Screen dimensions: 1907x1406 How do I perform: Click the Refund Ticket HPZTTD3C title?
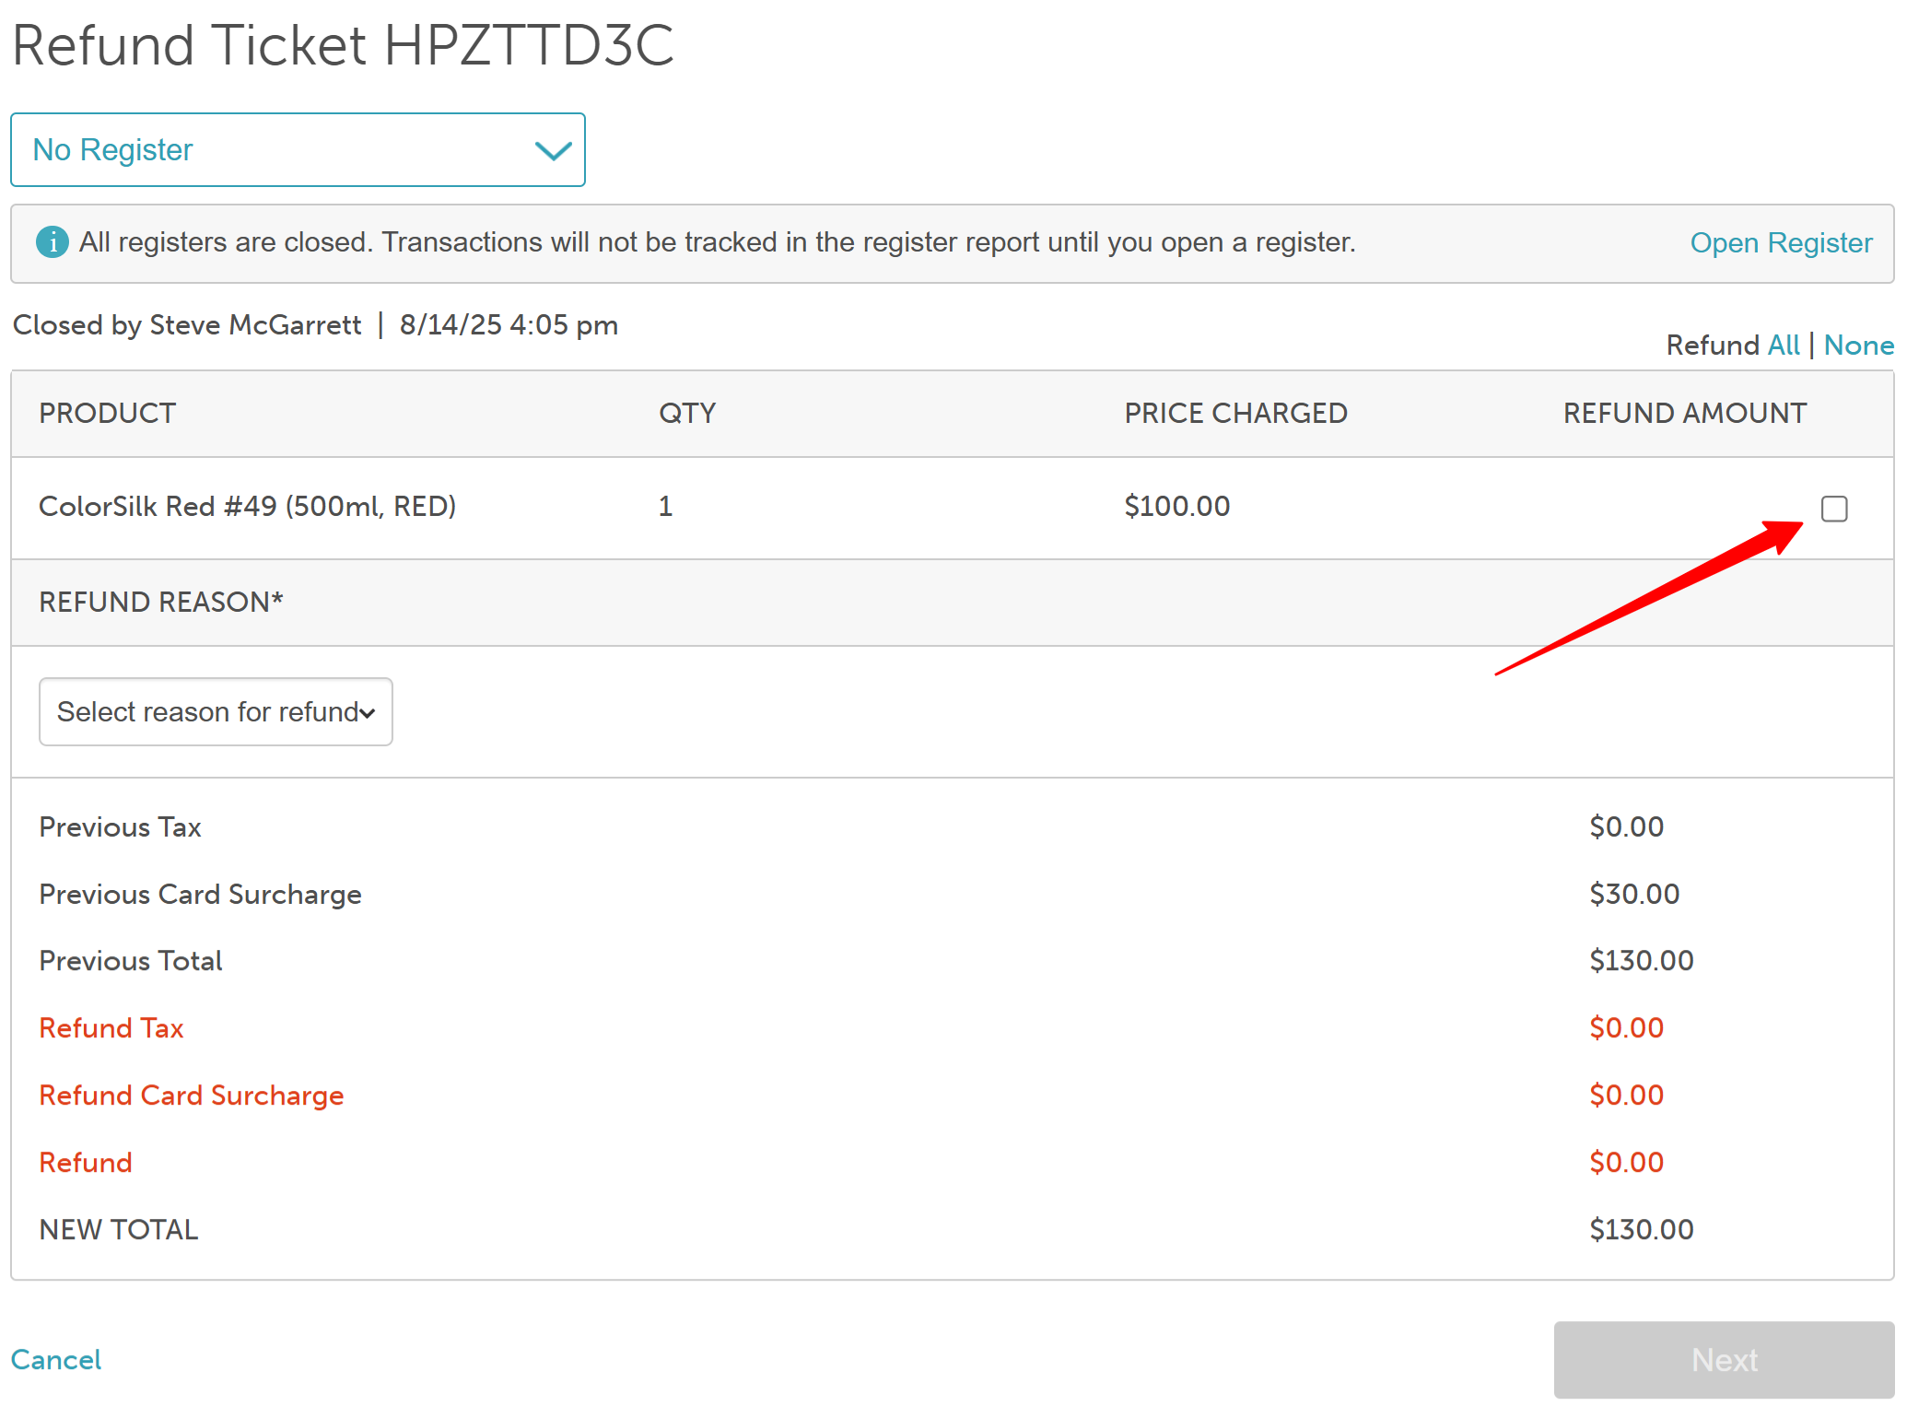pos(343,46)
